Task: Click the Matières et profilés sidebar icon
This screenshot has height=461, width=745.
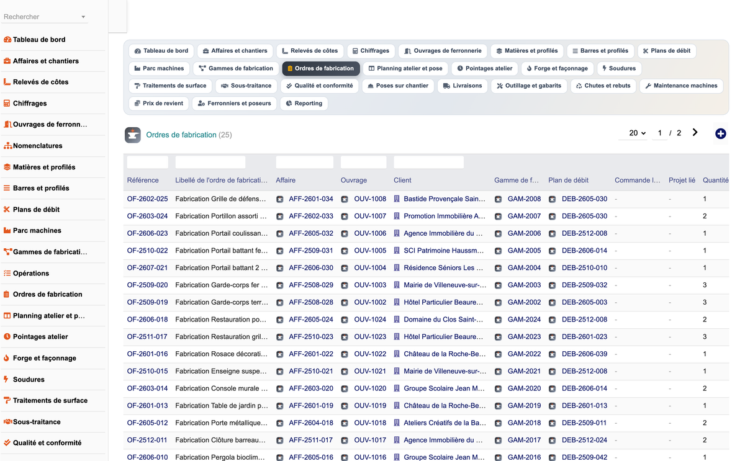Action: pos(7,167)
